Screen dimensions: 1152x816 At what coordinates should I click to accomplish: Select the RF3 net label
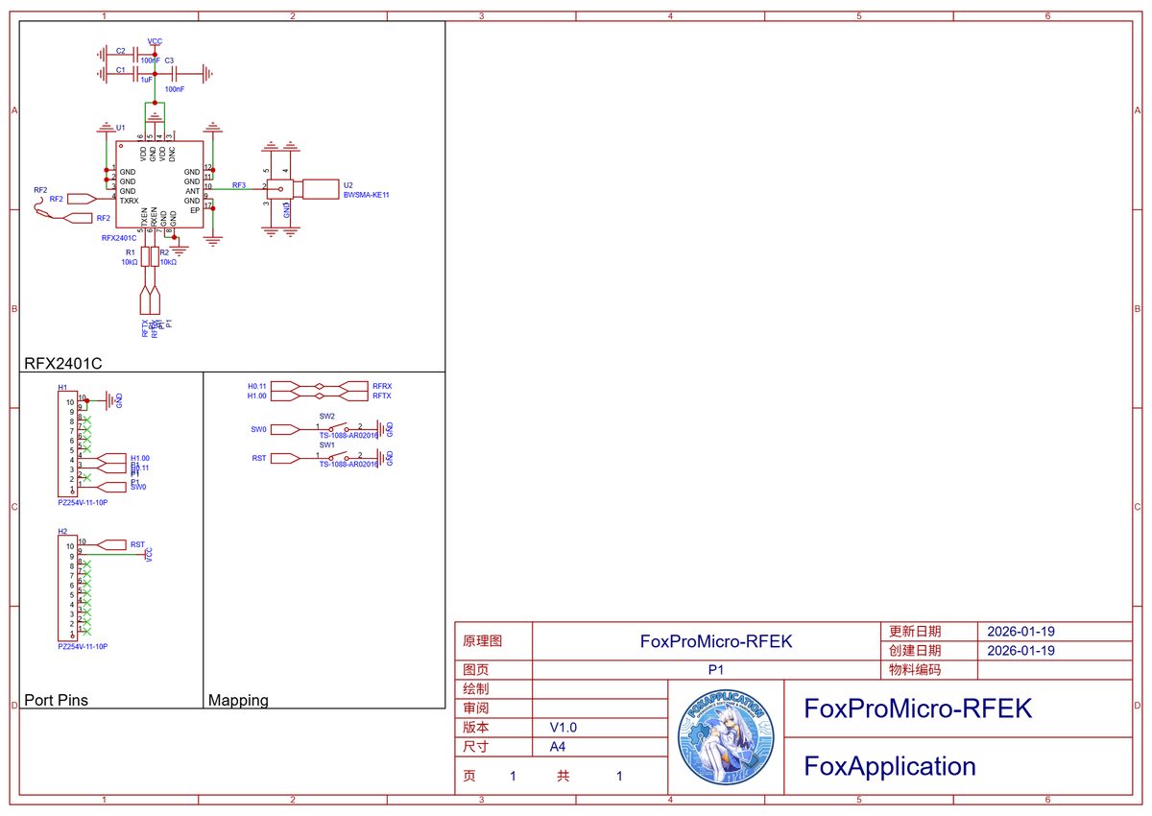tap(239, 184)
